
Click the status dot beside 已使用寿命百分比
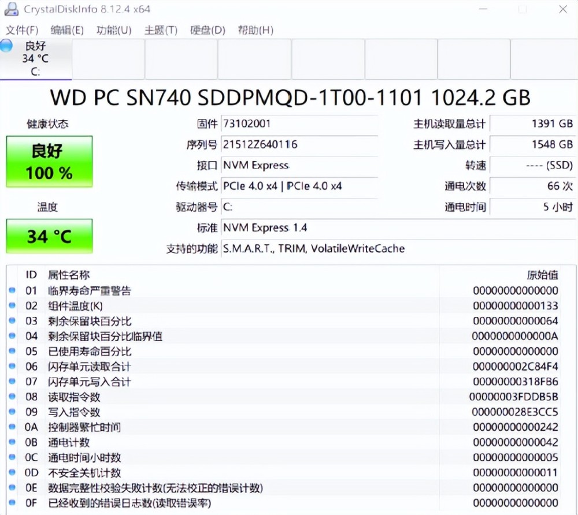[x=12, y=351]
